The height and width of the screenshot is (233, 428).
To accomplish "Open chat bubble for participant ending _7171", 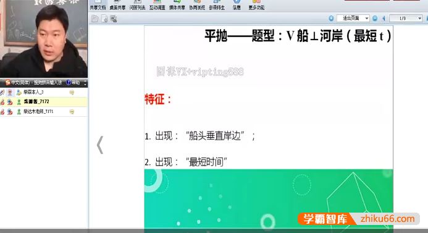I will click(x=72, y=111).
